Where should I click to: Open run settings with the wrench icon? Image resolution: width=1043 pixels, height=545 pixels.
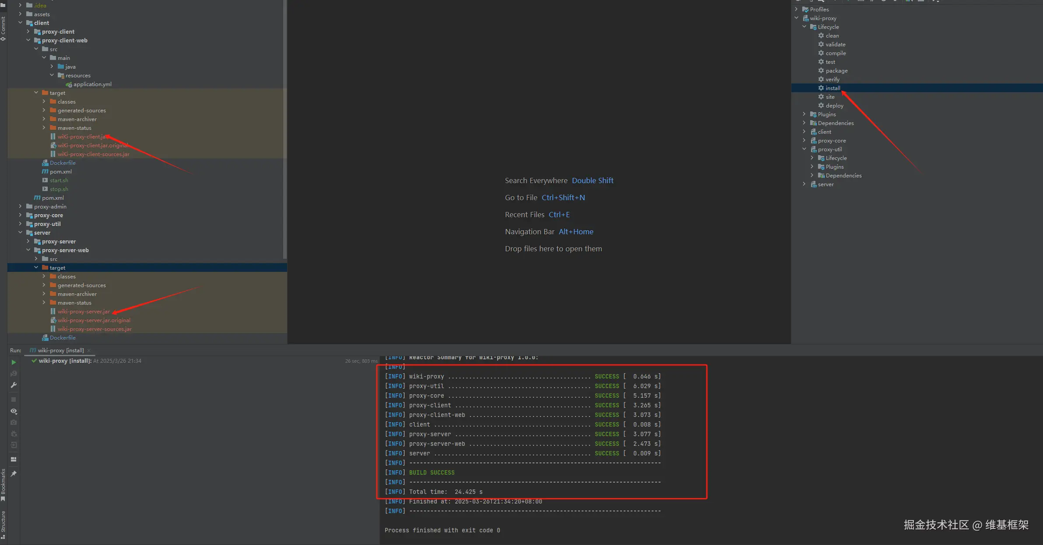pos(14,385)
